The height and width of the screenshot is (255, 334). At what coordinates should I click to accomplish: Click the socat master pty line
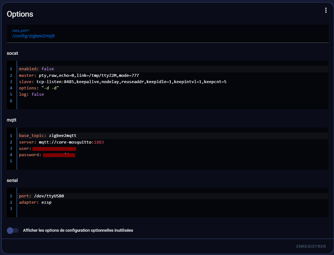click(173, 75)
